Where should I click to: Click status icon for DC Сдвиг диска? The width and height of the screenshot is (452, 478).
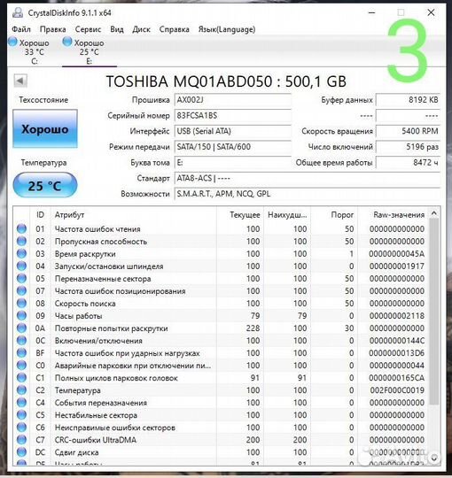click(x=21, y=452)
